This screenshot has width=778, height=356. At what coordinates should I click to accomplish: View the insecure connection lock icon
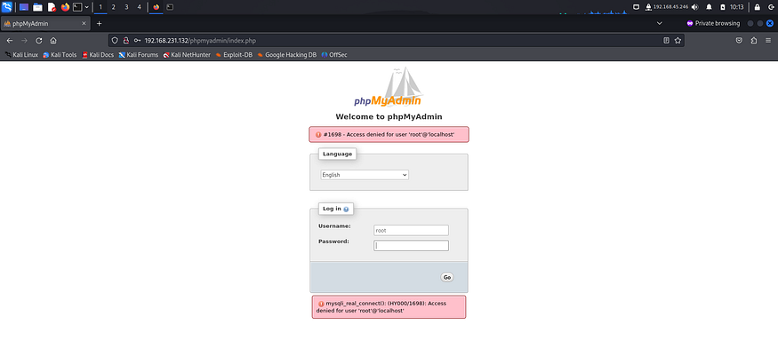coord(126,41)
